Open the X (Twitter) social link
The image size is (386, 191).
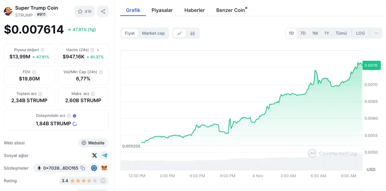[94, 156]
